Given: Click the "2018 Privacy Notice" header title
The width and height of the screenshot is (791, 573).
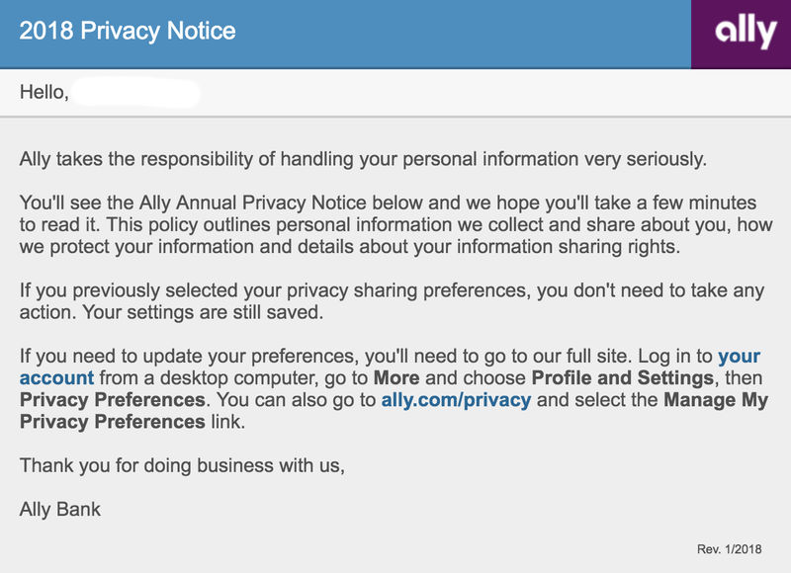Looking at the screenshot, I should point(128,31).
